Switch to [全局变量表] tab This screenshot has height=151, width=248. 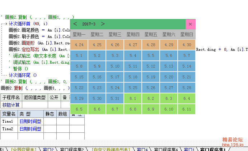[23, 149]
